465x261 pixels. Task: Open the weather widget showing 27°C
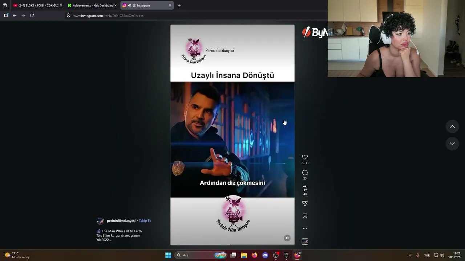pyautogui.click(x=17, y=255)
